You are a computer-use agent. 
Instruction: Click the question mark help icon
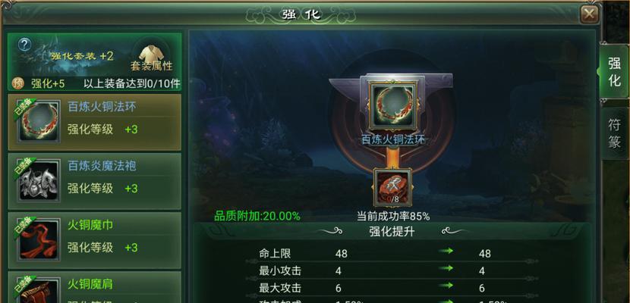tap(24, 45)
